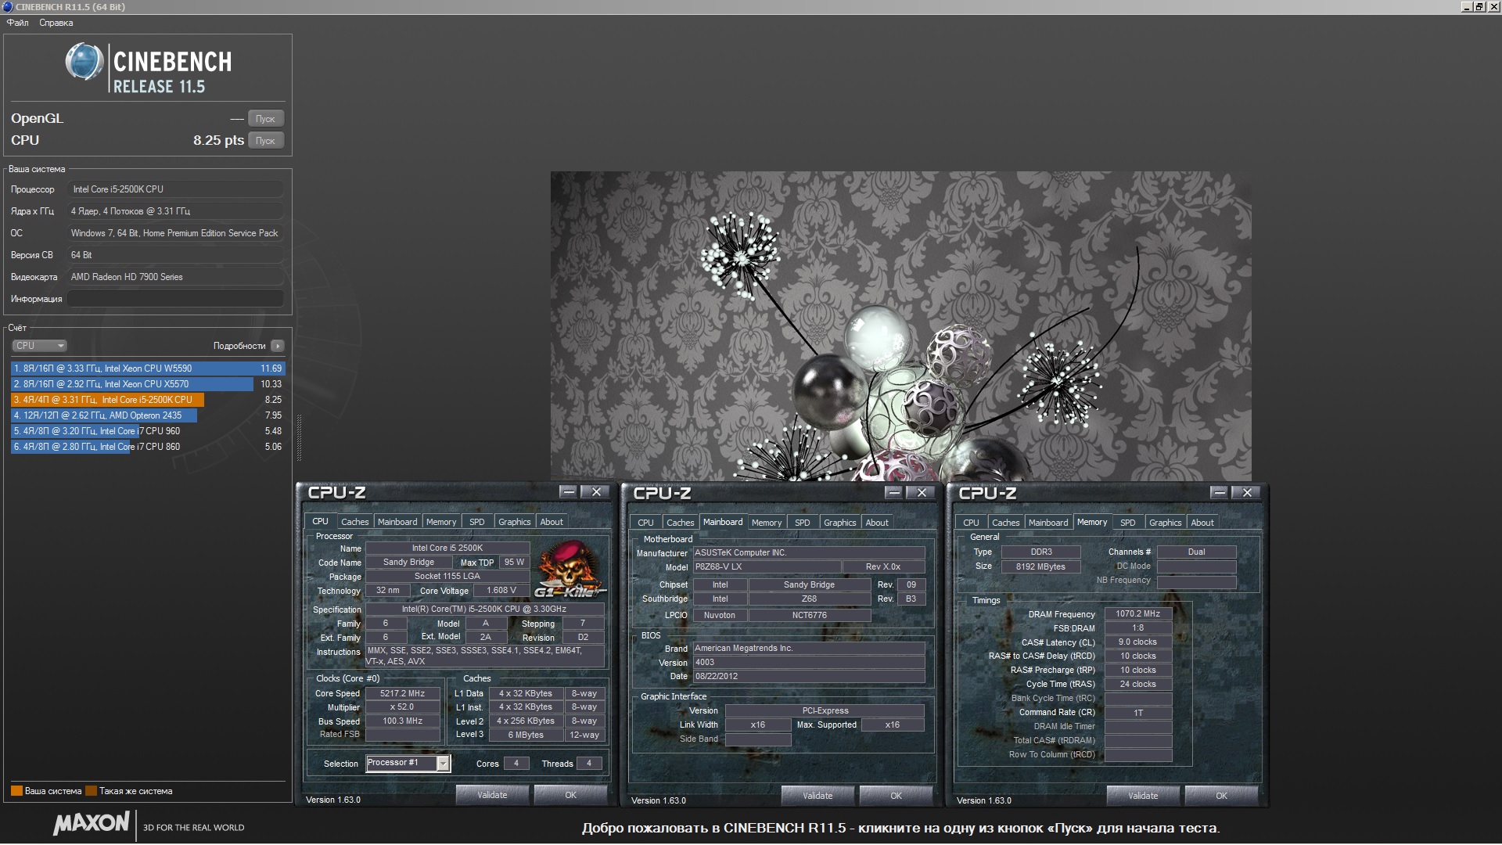Click the CAS# Latency 9.0 clocks value
The height and width of the screenshot is (845, 1502).
pos(1138,642)
